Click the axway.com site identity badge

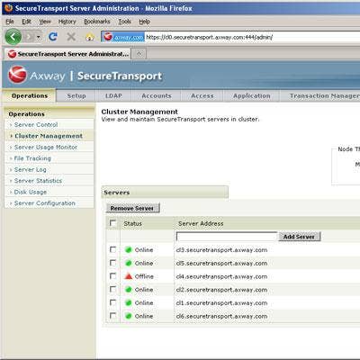pyautogui.click(x=123, y=37)
